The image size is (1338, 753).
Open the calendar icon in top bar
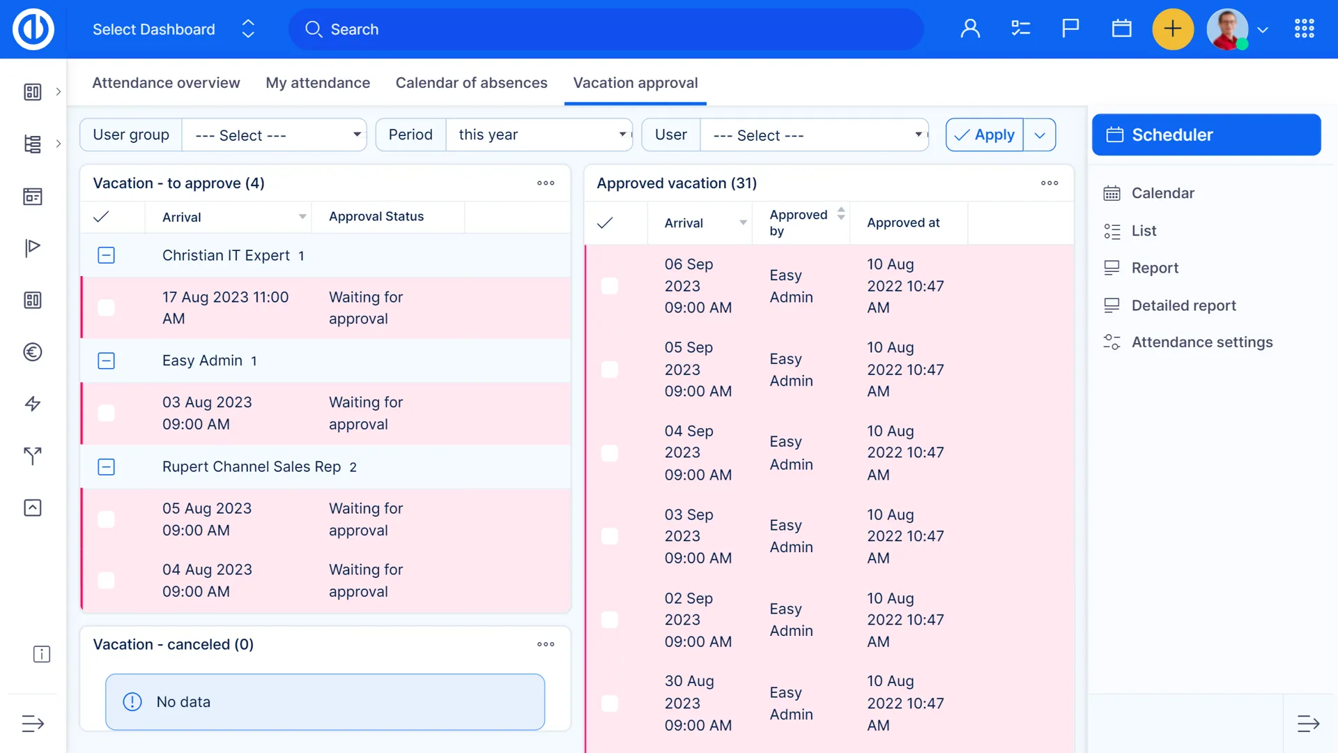click(1121, 29)
